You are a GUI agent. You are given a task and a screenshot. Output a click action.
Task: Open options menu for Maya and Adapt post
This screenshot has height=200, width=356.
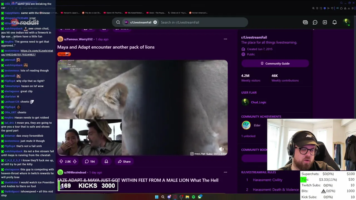coord(225,39)
